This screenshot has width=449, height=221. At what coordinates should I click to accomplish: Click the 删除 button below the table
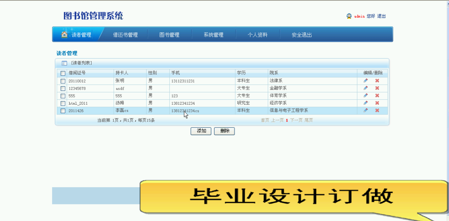[224, 131]
